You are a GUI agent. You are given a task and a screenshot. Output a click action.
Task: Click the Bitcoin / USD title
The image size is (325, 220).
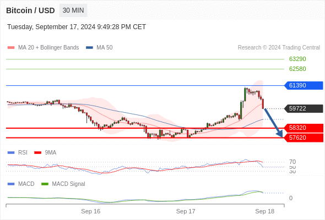click(x=30, y=10)
